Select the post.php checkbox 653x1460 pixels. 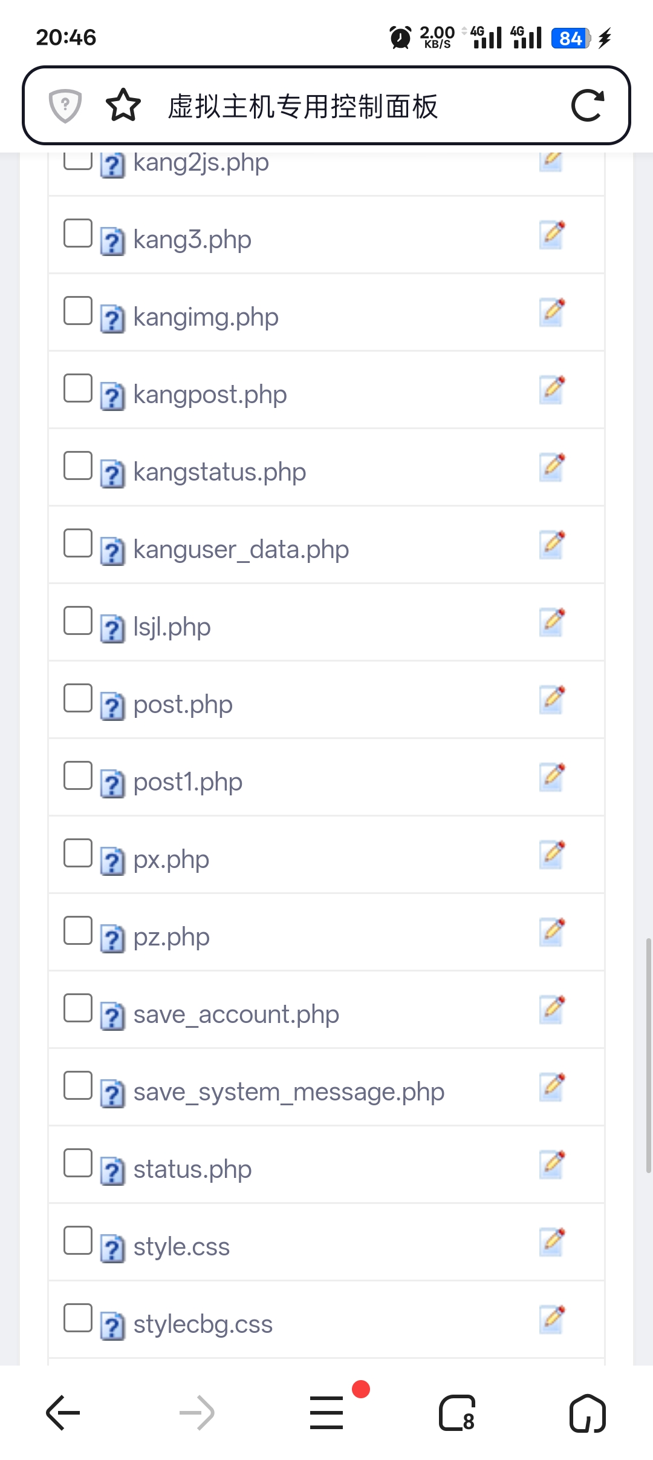[78, 698]
